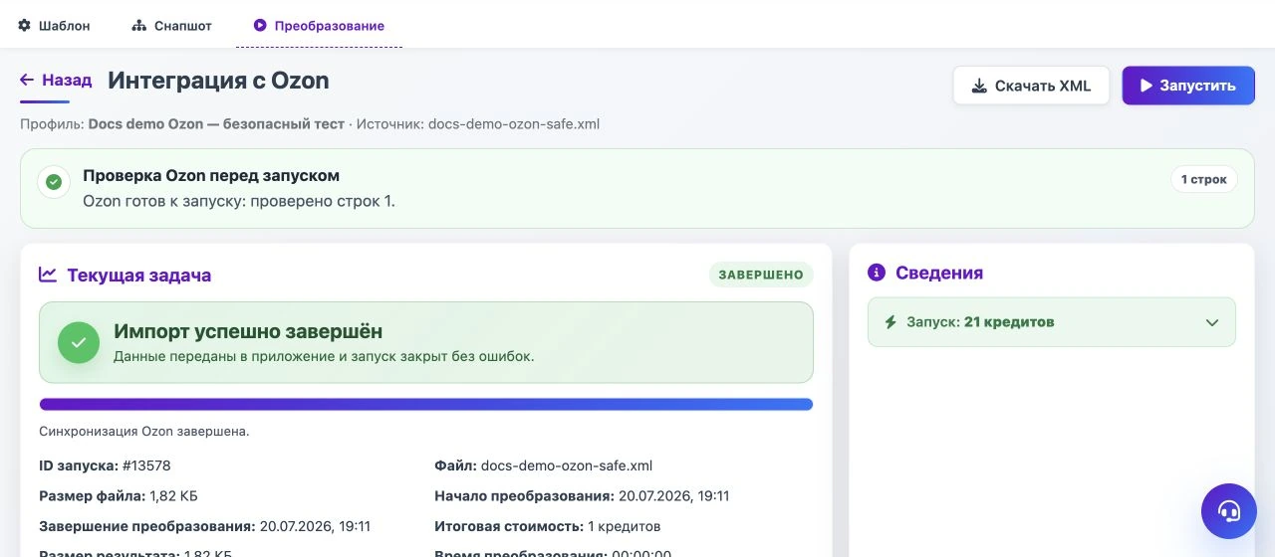Viewport: 1275px width, 557px height.
Task: Click the green check in Проверка Ozon banner
Action: point(54,182)
